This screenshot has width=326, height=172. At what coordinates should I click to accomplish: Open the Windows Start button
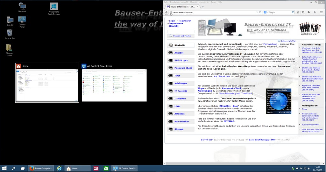coord(4,169)
